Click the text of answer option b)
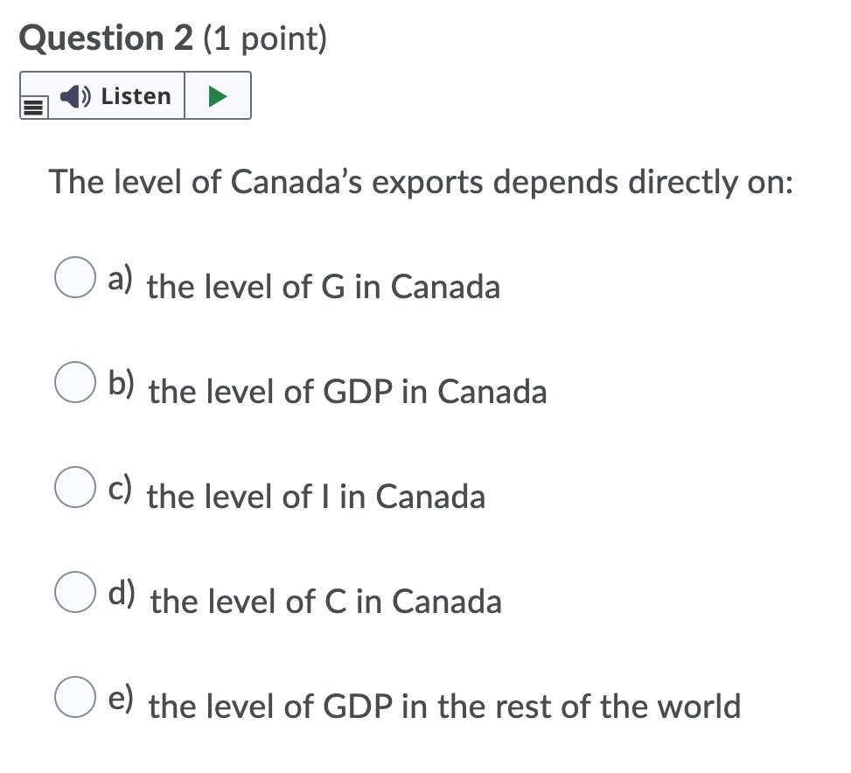The width and height of the screenshot is (851, 773). (348, 392)
